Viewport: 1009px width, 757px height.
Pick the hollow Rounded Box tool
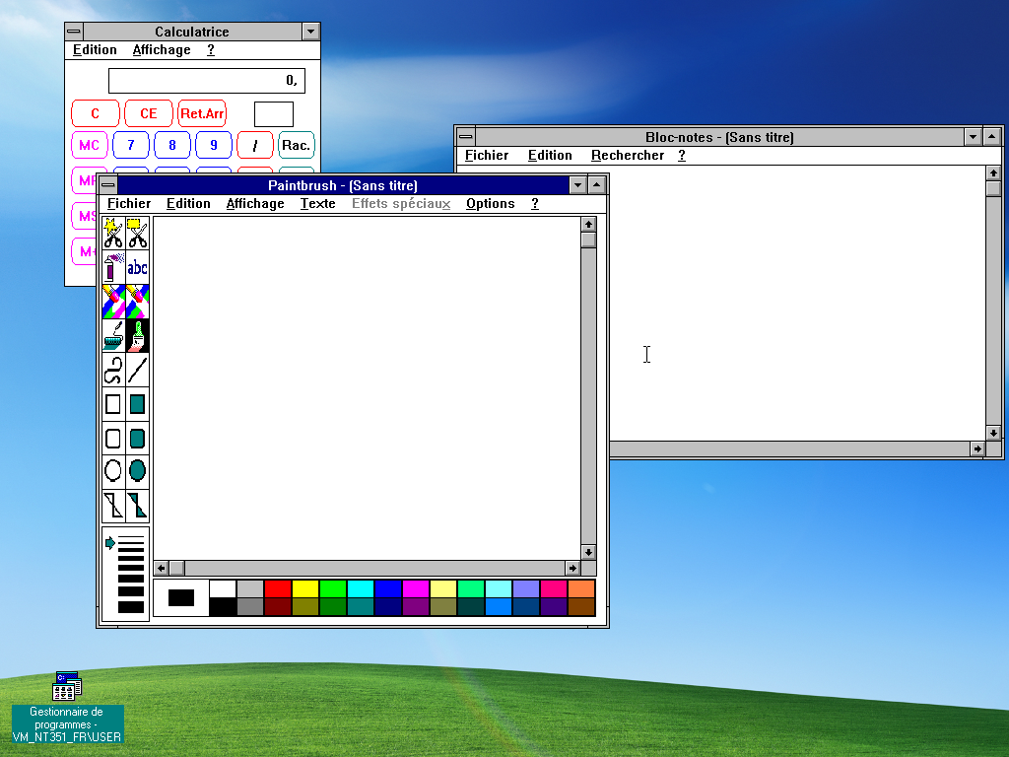(113, 438)
